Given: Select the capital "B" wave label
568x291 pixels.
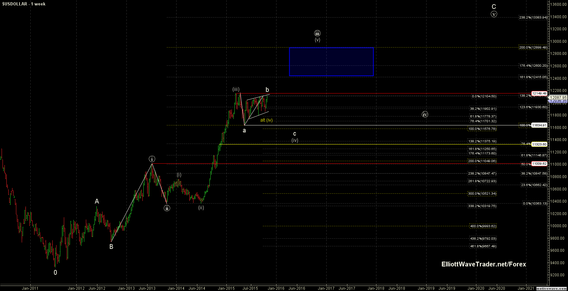Looking at the screenshot, I should [111, 247].
